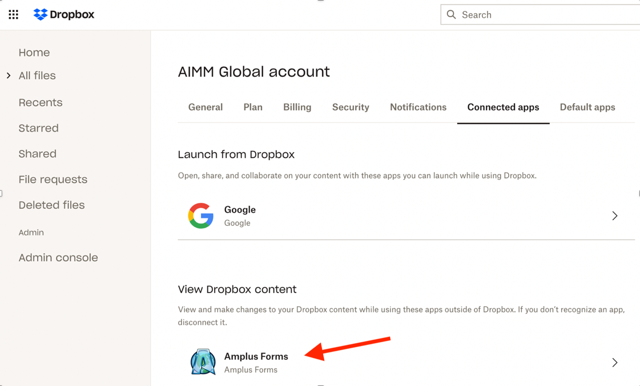The width and height of the screenshot is (640, 386).
Task: Click the Amplus Forms app icon
Action: [203, 361]
